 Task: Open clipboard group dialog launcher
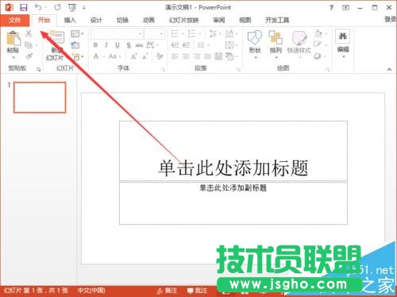39,69
